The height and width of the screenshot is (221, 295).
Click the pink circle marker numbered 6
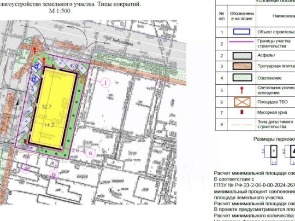(x=90, y=153)
